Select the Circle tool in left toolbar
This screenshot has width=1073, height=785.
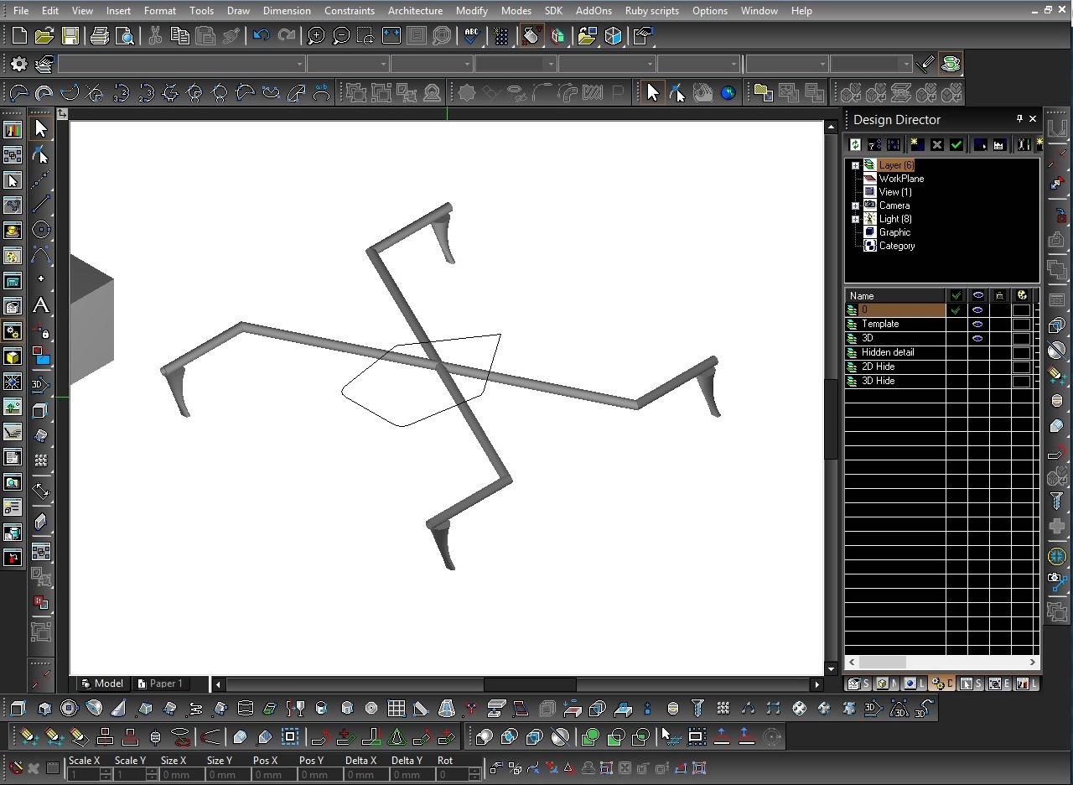coord(40,230)
